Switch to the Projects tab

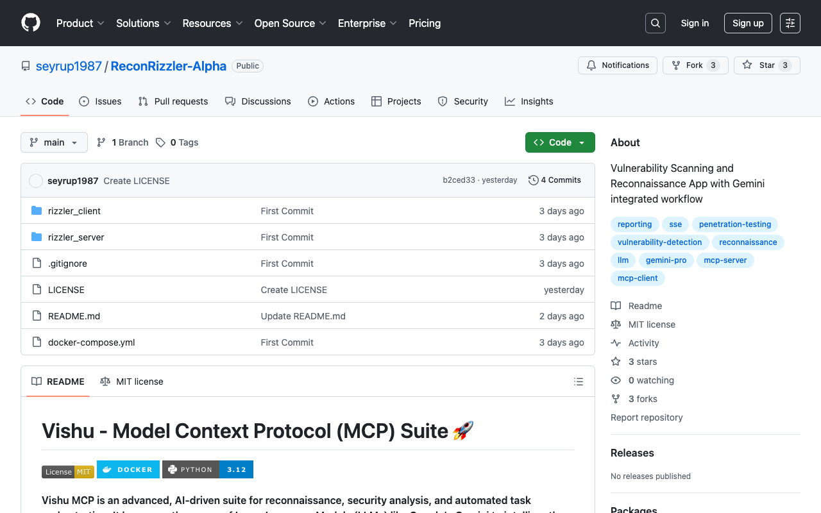click(x=396, y=101)
